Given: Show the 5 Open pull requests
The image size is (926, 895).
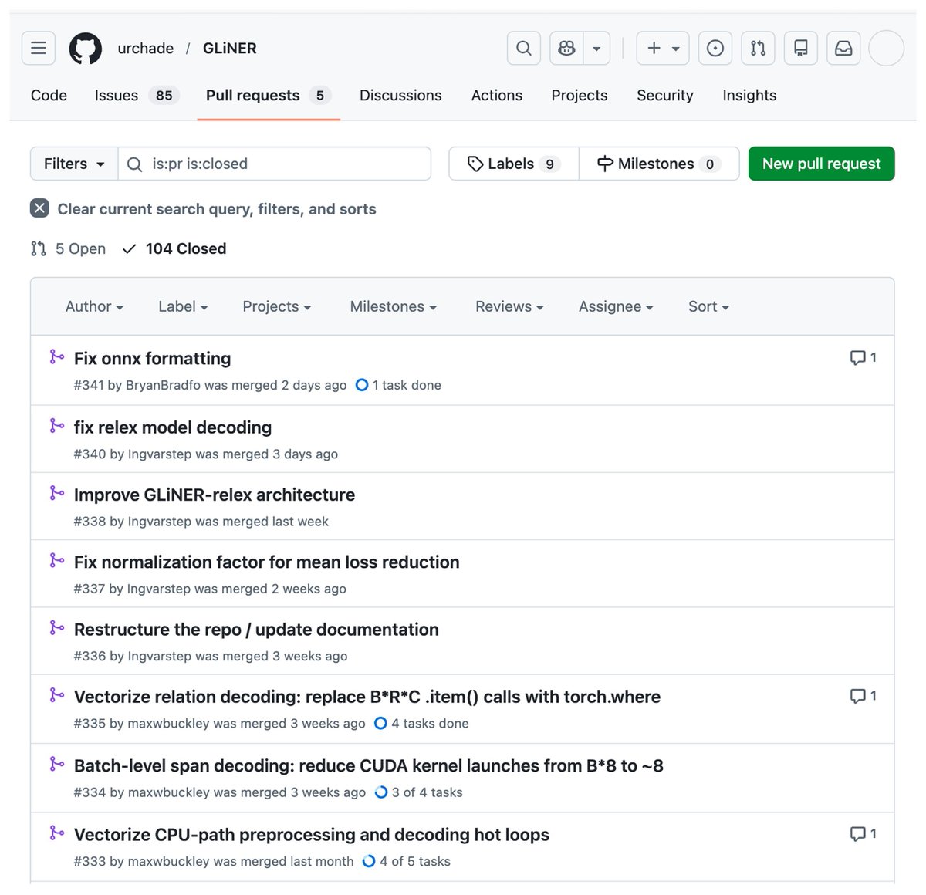Looking at the screenshot, I should tap(68, 248).
